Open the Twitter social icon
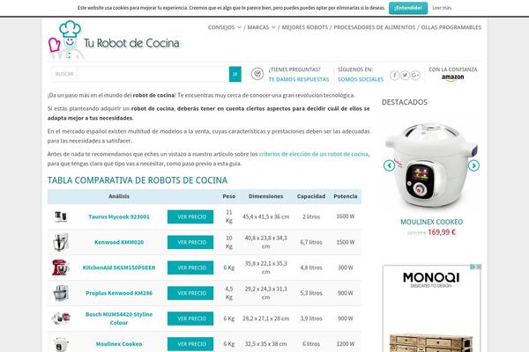The image size is (529, 352). (405, 75)
